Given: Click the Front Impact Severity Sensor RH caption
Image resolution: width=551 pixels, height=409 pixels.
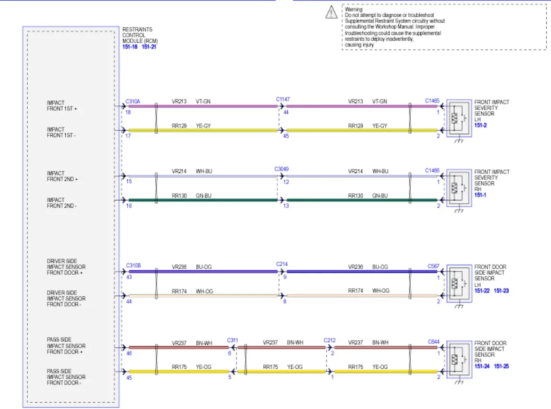Looking at the screenshot, I should [x=491, y=180].
